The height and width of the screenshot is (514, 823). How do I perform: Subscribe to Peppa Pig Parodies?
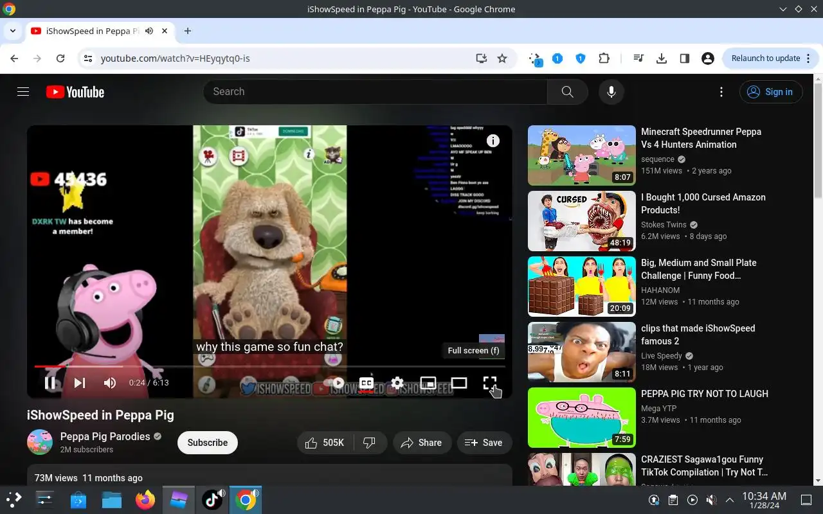coord(208,443)
